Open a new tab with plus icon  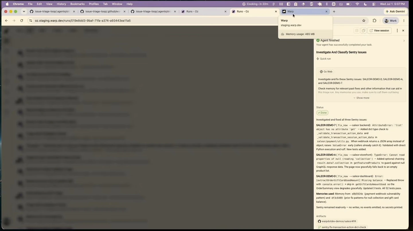(x=334, y=11)
